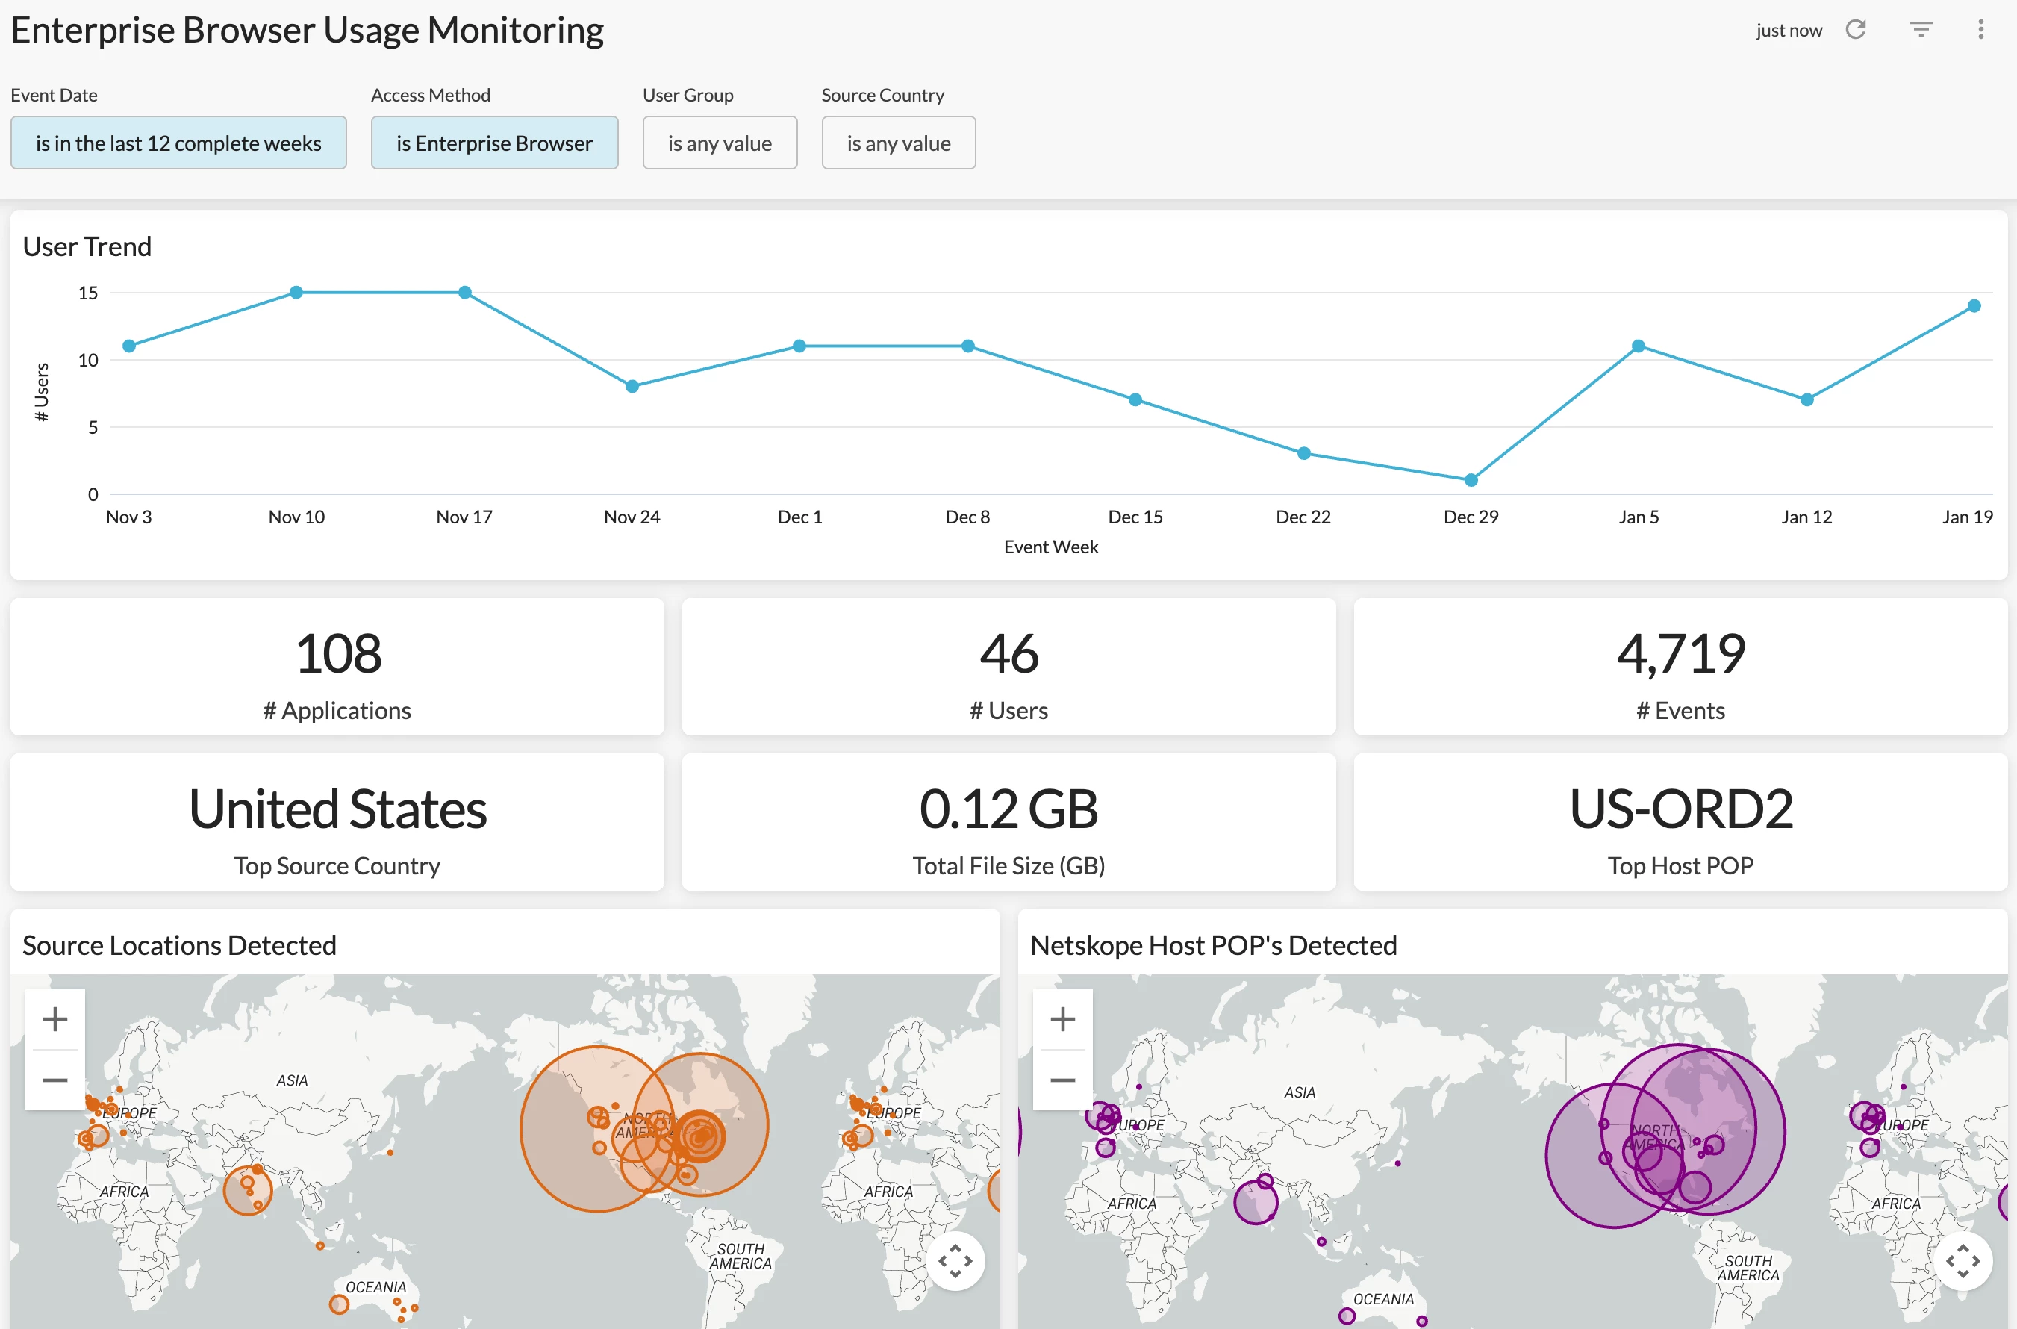2017x1329 pixels.
Task: Open the Access Method Enterprise Browser filter
Action: pos(494,143)
